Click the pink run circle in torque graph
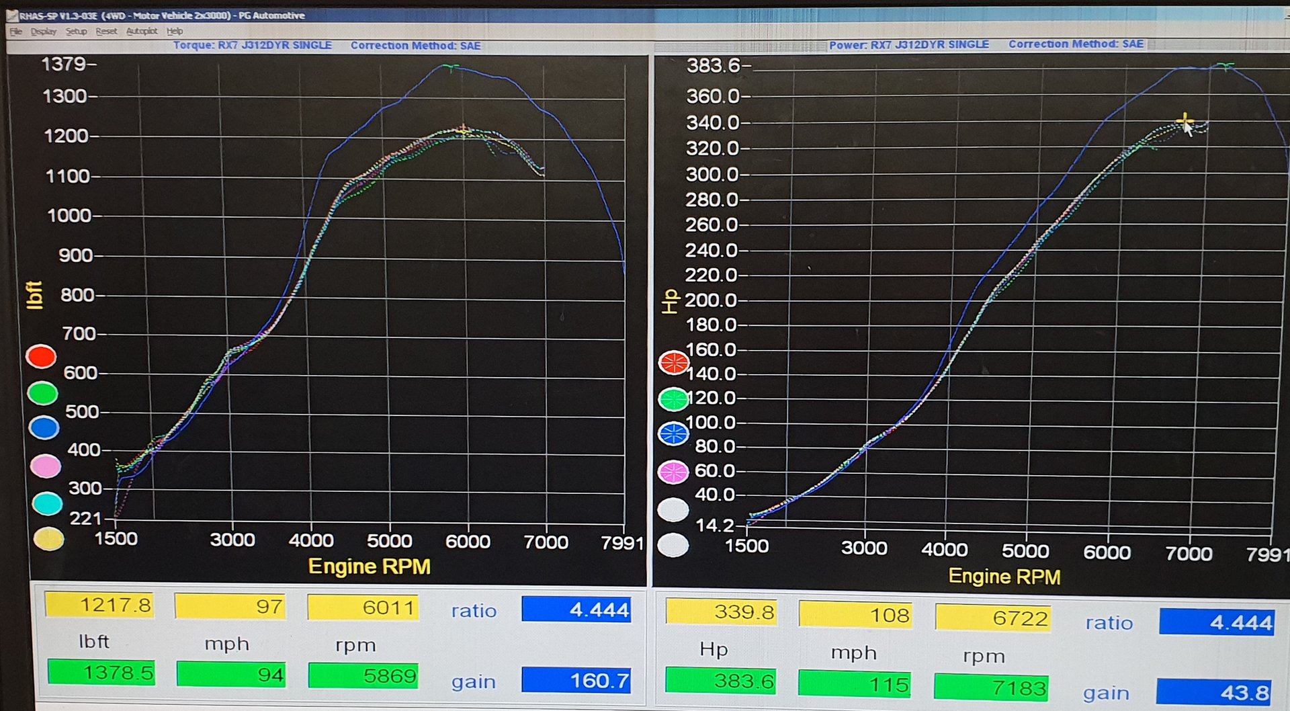This screenshot has height=711, width=1290. [46, 466]
